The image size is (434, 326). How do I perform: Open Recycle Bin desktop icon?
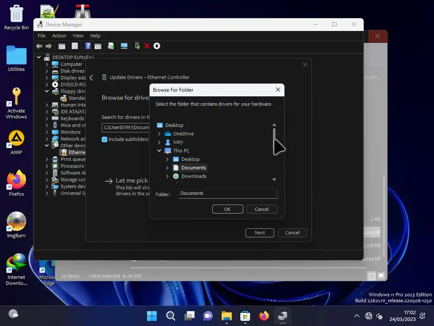click(17, 17)
